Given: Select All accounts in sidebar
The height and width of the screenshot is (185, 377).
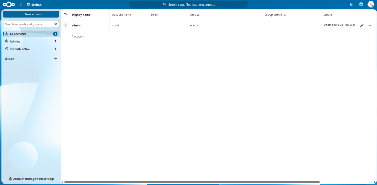Looking at the screenshot, I should click(x=31, y=34).
